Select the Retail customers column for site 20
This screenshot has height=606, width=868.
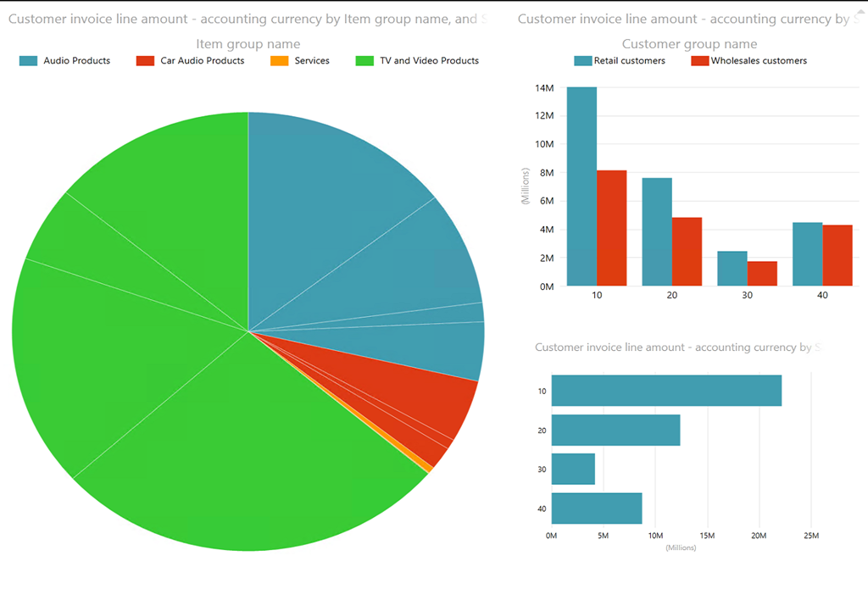click(x=657, y=231)
